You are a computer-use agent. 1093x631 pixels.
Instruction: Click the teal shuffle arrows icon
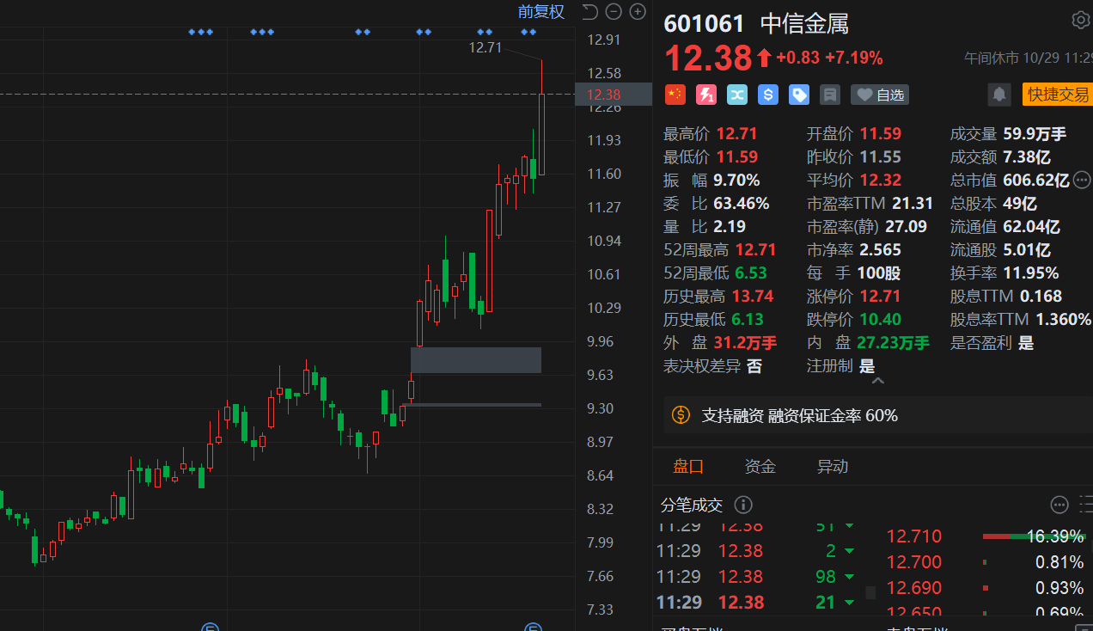pyautogui.click(x=737, y=95)
